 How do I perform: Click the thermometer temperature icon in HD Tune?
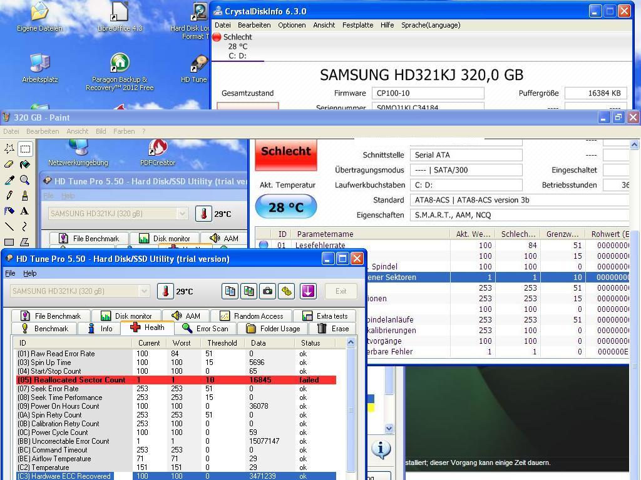tap(165, 291)
